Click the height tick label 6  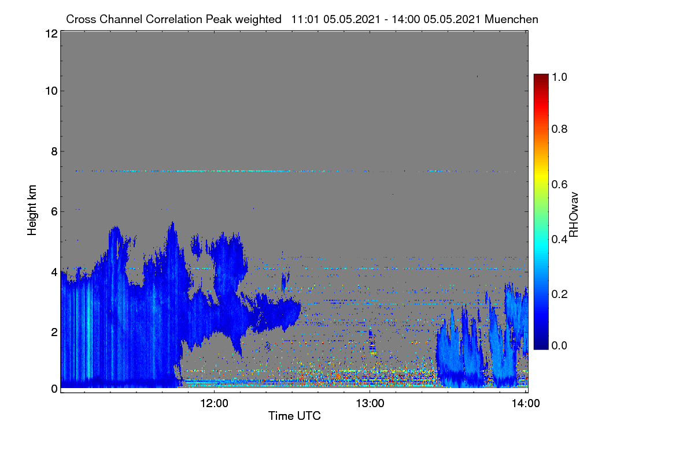tap(53, 211)
